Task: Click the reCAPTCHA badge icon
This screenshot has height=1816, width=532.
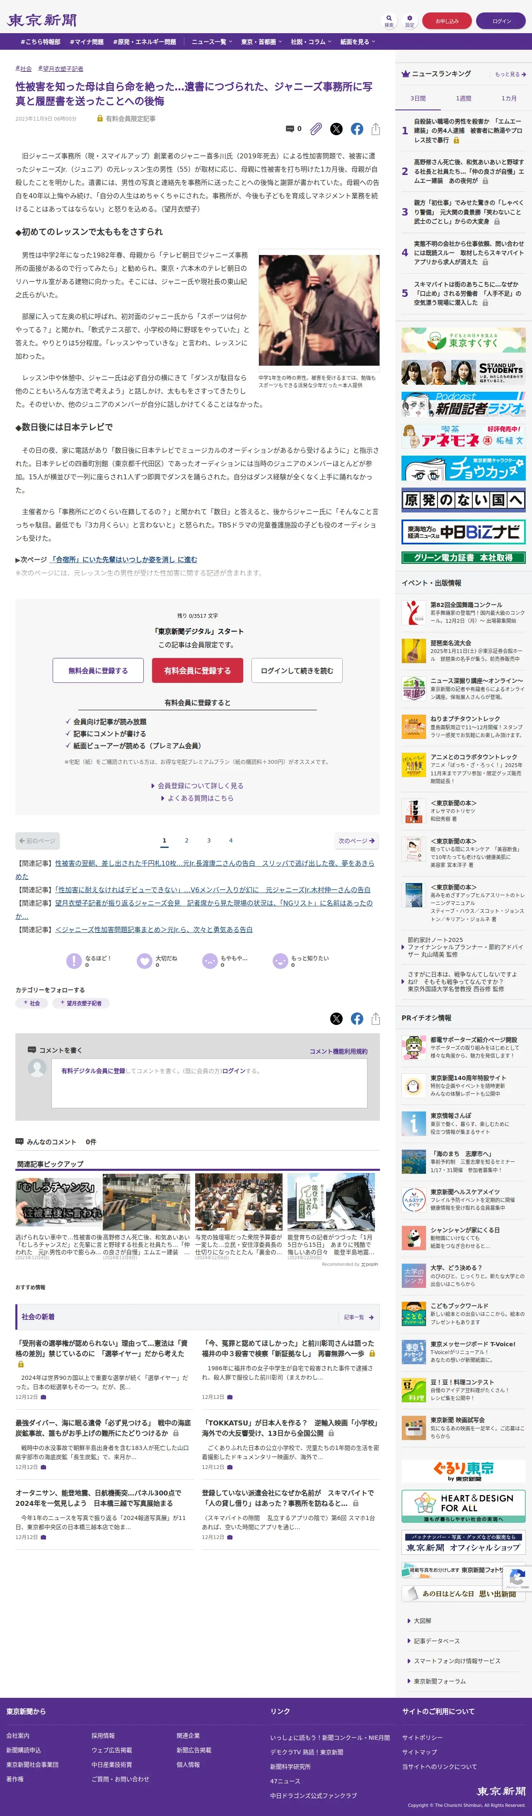Action: (x=517, y=1578)
